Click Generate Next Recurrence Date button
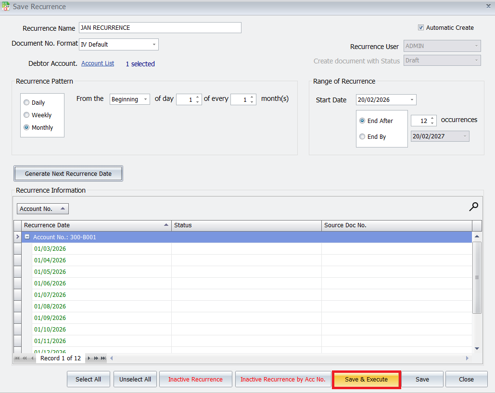This screenshot has width=495, height=393. tap(68, 174)
